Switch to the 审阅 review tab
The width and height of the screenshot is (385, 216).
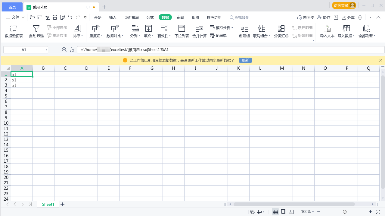(180, 17)
